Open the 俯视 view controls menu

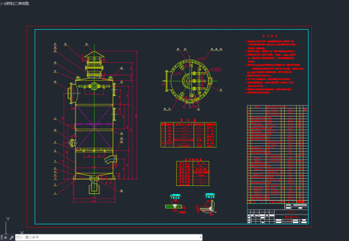point(9,3)
